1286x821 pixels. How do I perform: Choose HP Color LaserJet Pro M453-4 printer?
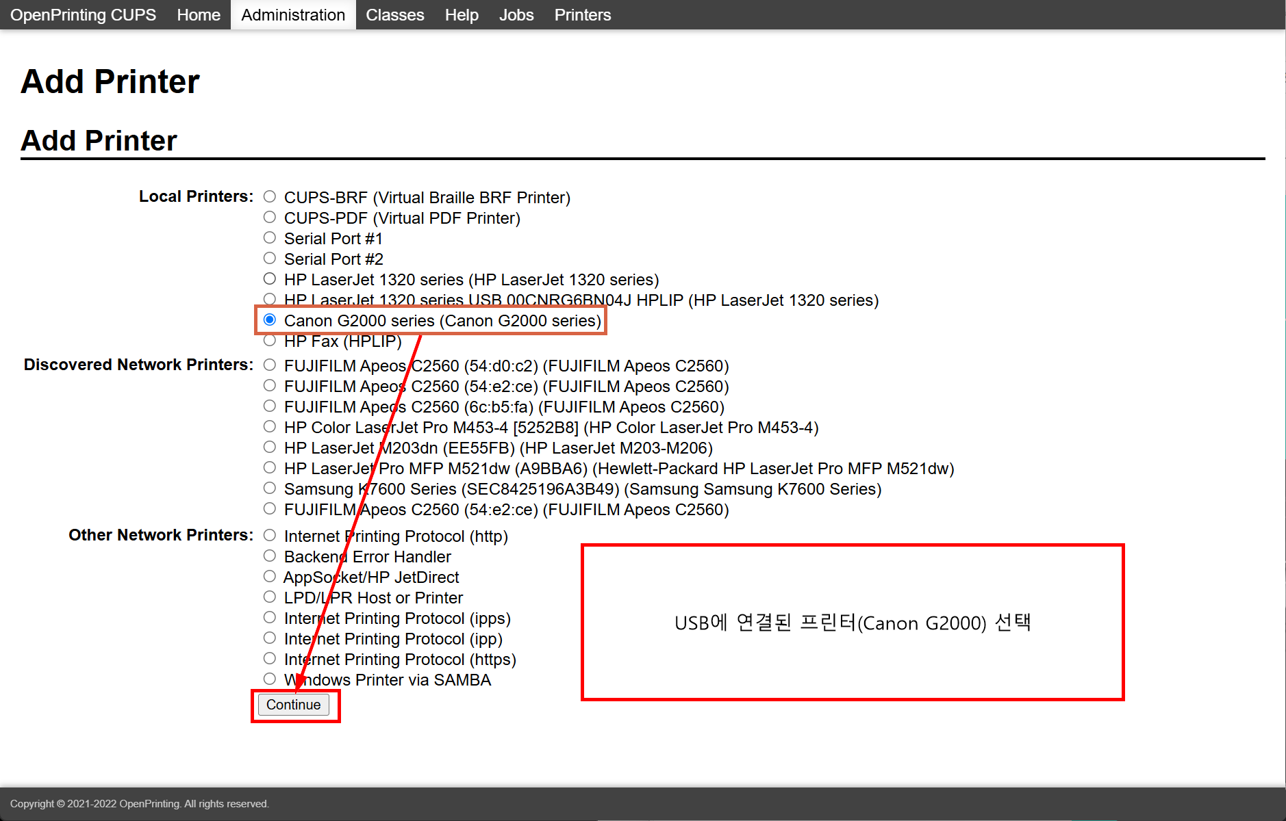[x=270, y=427]
